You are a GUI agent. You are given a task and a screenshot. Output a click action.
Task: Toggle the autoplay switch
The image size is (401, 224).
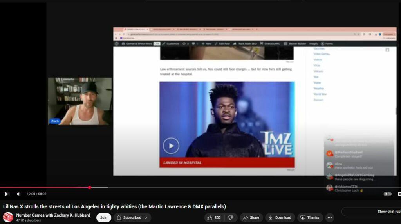click(387, 194)
